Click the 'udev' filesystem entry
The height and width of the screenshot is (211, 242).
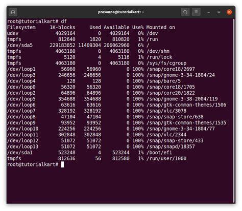(x=13, y=33)
